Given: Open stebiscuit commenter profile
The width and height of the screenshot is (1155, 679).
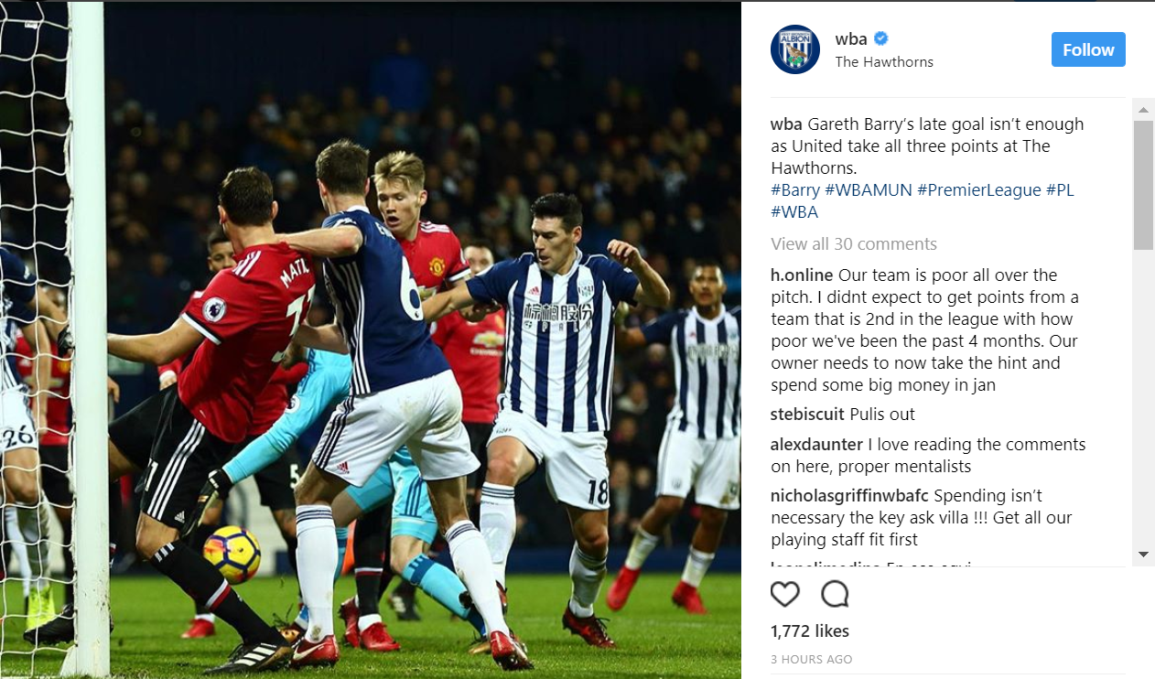Looking at the screenshot, I should (x=807, y=415).
